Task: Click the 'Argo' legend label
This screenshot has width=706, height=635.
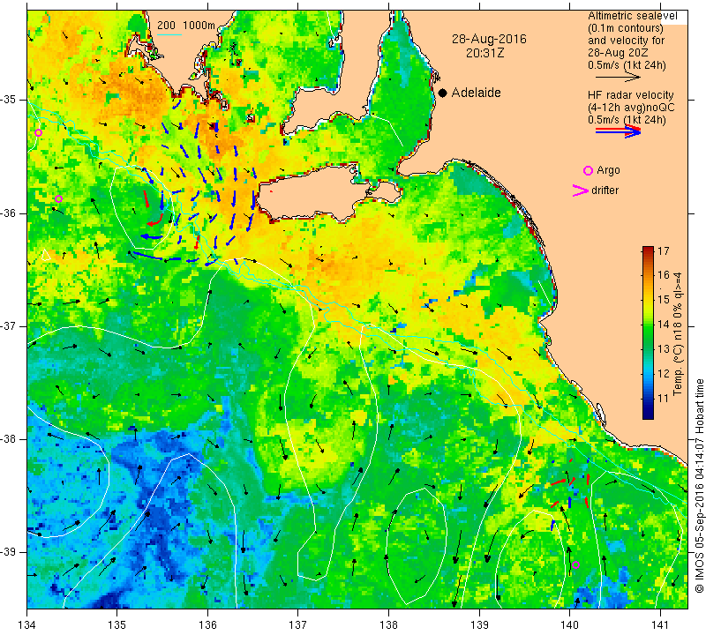Action: tap(608, 170)
